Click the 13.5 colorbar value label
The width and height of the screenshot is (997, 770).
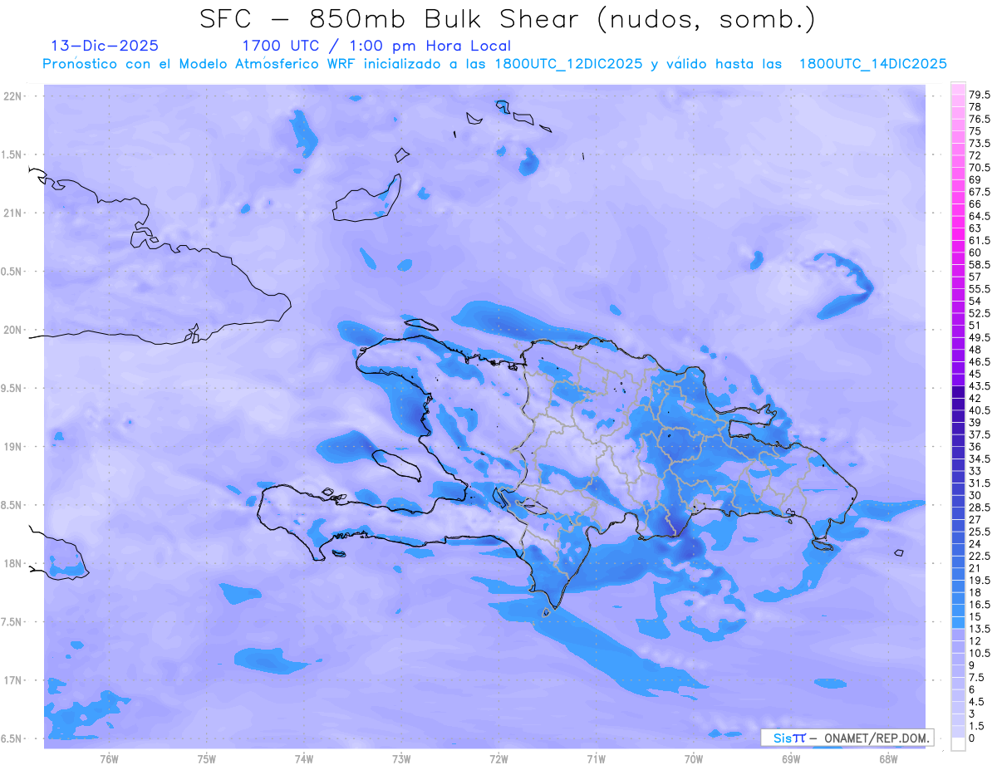click(x=980, y=628)
